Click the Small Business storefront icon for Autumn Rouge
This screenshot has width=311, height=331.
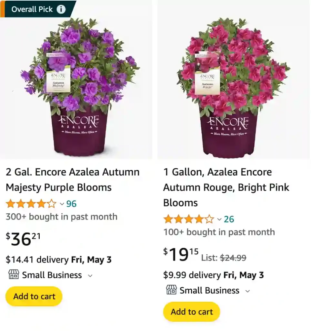click(x=171, y=290)
